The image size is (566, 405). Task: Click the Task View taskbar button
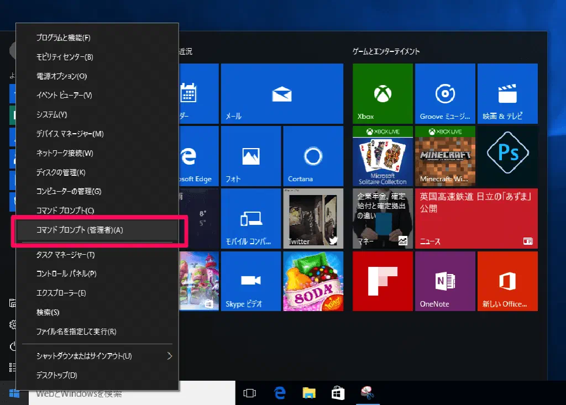(250, 393)
